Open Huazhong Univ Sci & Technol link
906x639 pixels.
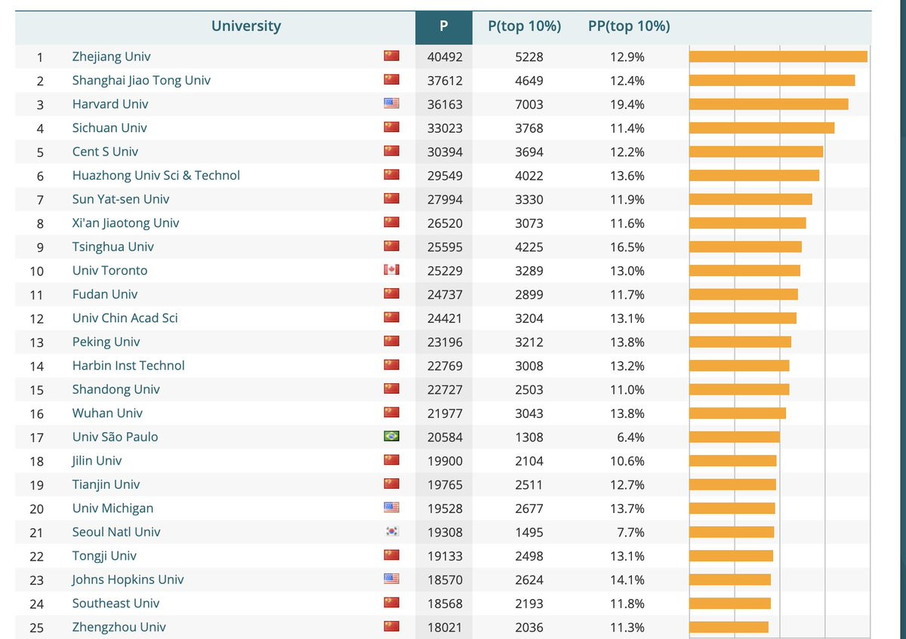tap(156, 175)
